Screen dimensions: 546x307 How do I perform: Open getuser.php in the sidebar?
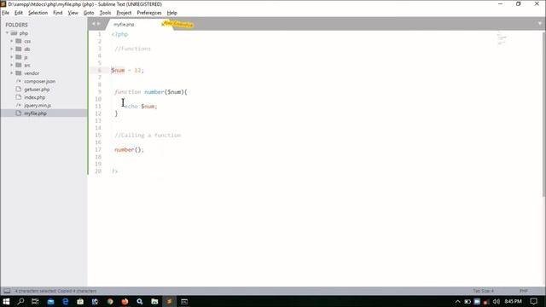click(x=37, y=89)
